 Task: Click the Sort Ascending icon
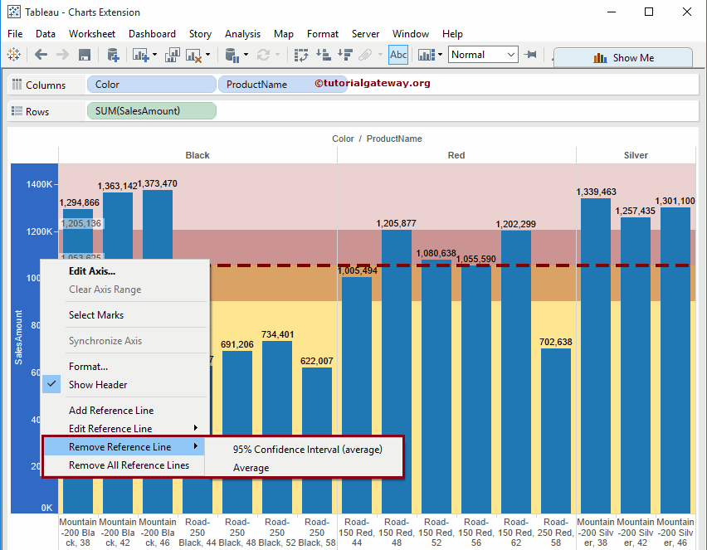[x=324, y=55]
